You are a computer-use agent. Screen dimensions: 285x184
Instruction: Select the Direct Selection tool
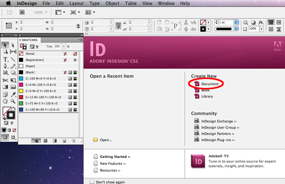pyautogui.click(x=13, y=45)
